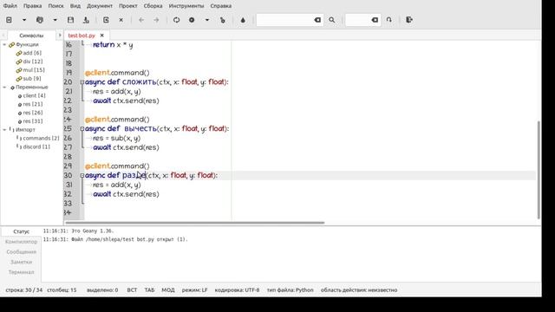Collapse code fold at line 20
The image size is (555, 312).
(82, 82)
